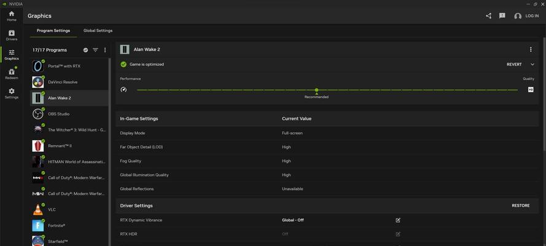Select The Witcher 3: Wild Hunt
The width and height of the screenshot is (546, 246).
pyautogui.click(x=69, y=130)
